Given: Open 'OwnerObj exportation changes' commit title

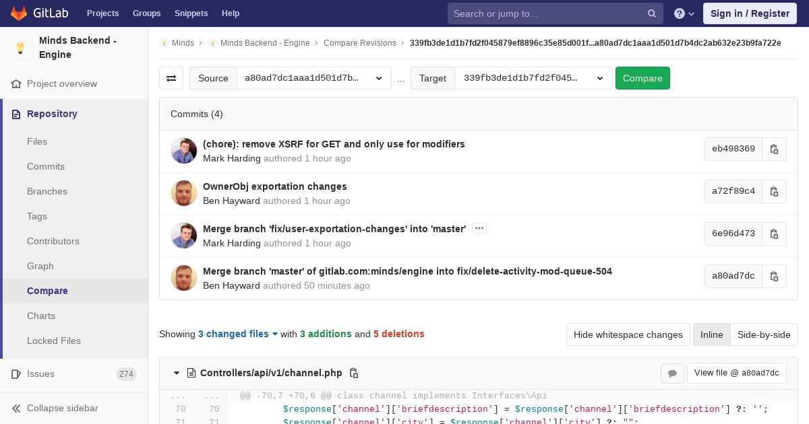Looking at the screenshot, I should (x=275, y=186).
